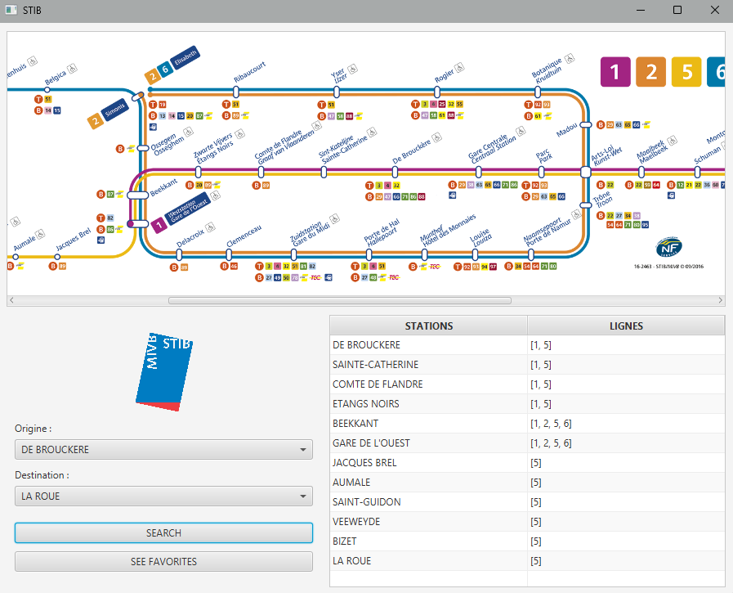Click the STIB MIVB card logo

pyautogui.click(x=164, y=371)
